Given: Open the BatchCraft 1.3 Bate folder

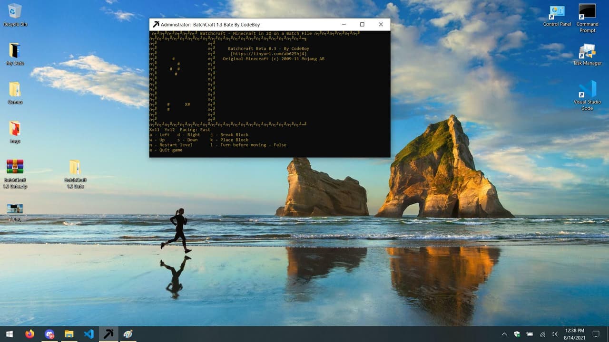Looking at the screenshot, I should tap(75, 174).
